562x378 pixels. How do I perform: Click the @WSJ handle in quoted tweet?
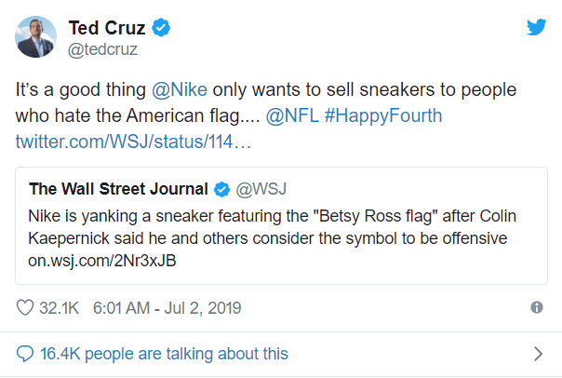point(261,189)
